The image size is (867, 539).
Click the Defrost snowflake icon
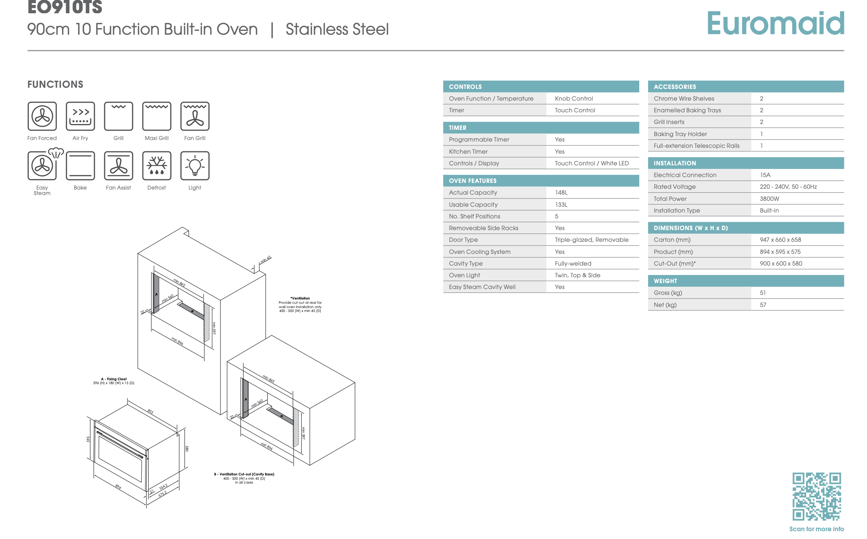[157, 166]
